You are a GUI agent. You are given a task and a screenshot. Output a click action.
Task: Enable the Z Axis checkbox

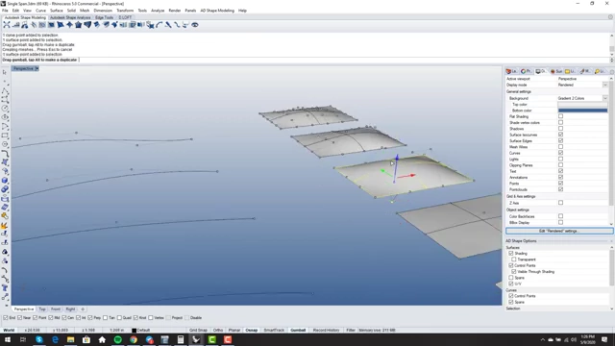click(560, 203)
